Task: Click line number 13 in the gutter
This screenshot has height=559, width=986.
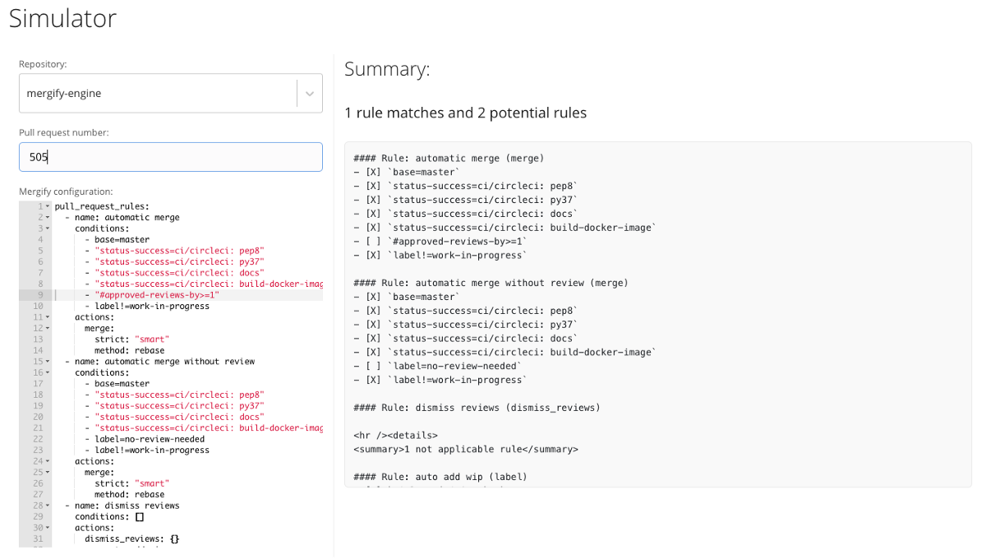Action: pyautogui.click(x=38, y=340)
